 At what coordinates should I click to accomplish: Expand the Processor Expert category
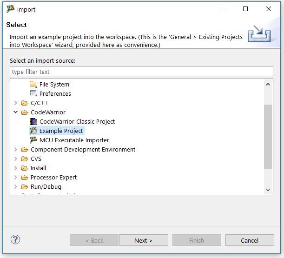coord(16,178)
